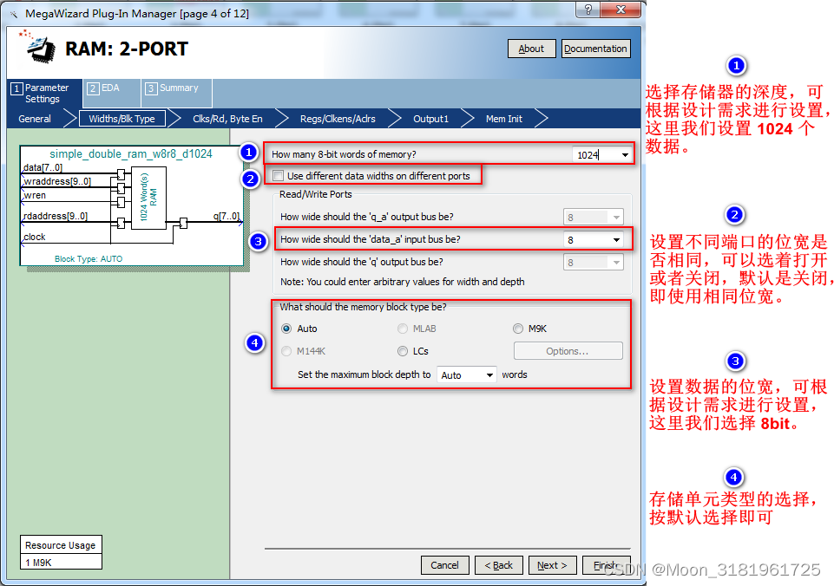The width and height of the screenshot is (834, 586).
Task: Select the MLAB memory block type
Action: tap(403, 329)
